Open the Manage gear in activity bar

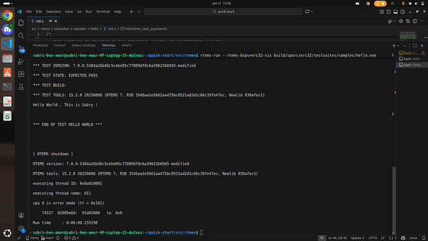click(21, 229)
